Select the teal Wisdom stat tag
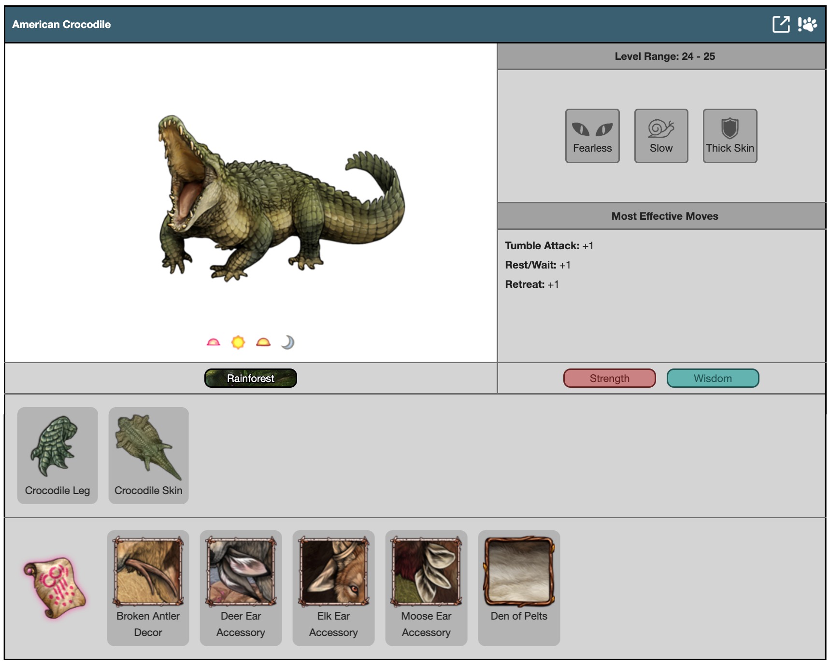Image resolution: width=830 pixels, height=665 pixels. tap(713, 378)
